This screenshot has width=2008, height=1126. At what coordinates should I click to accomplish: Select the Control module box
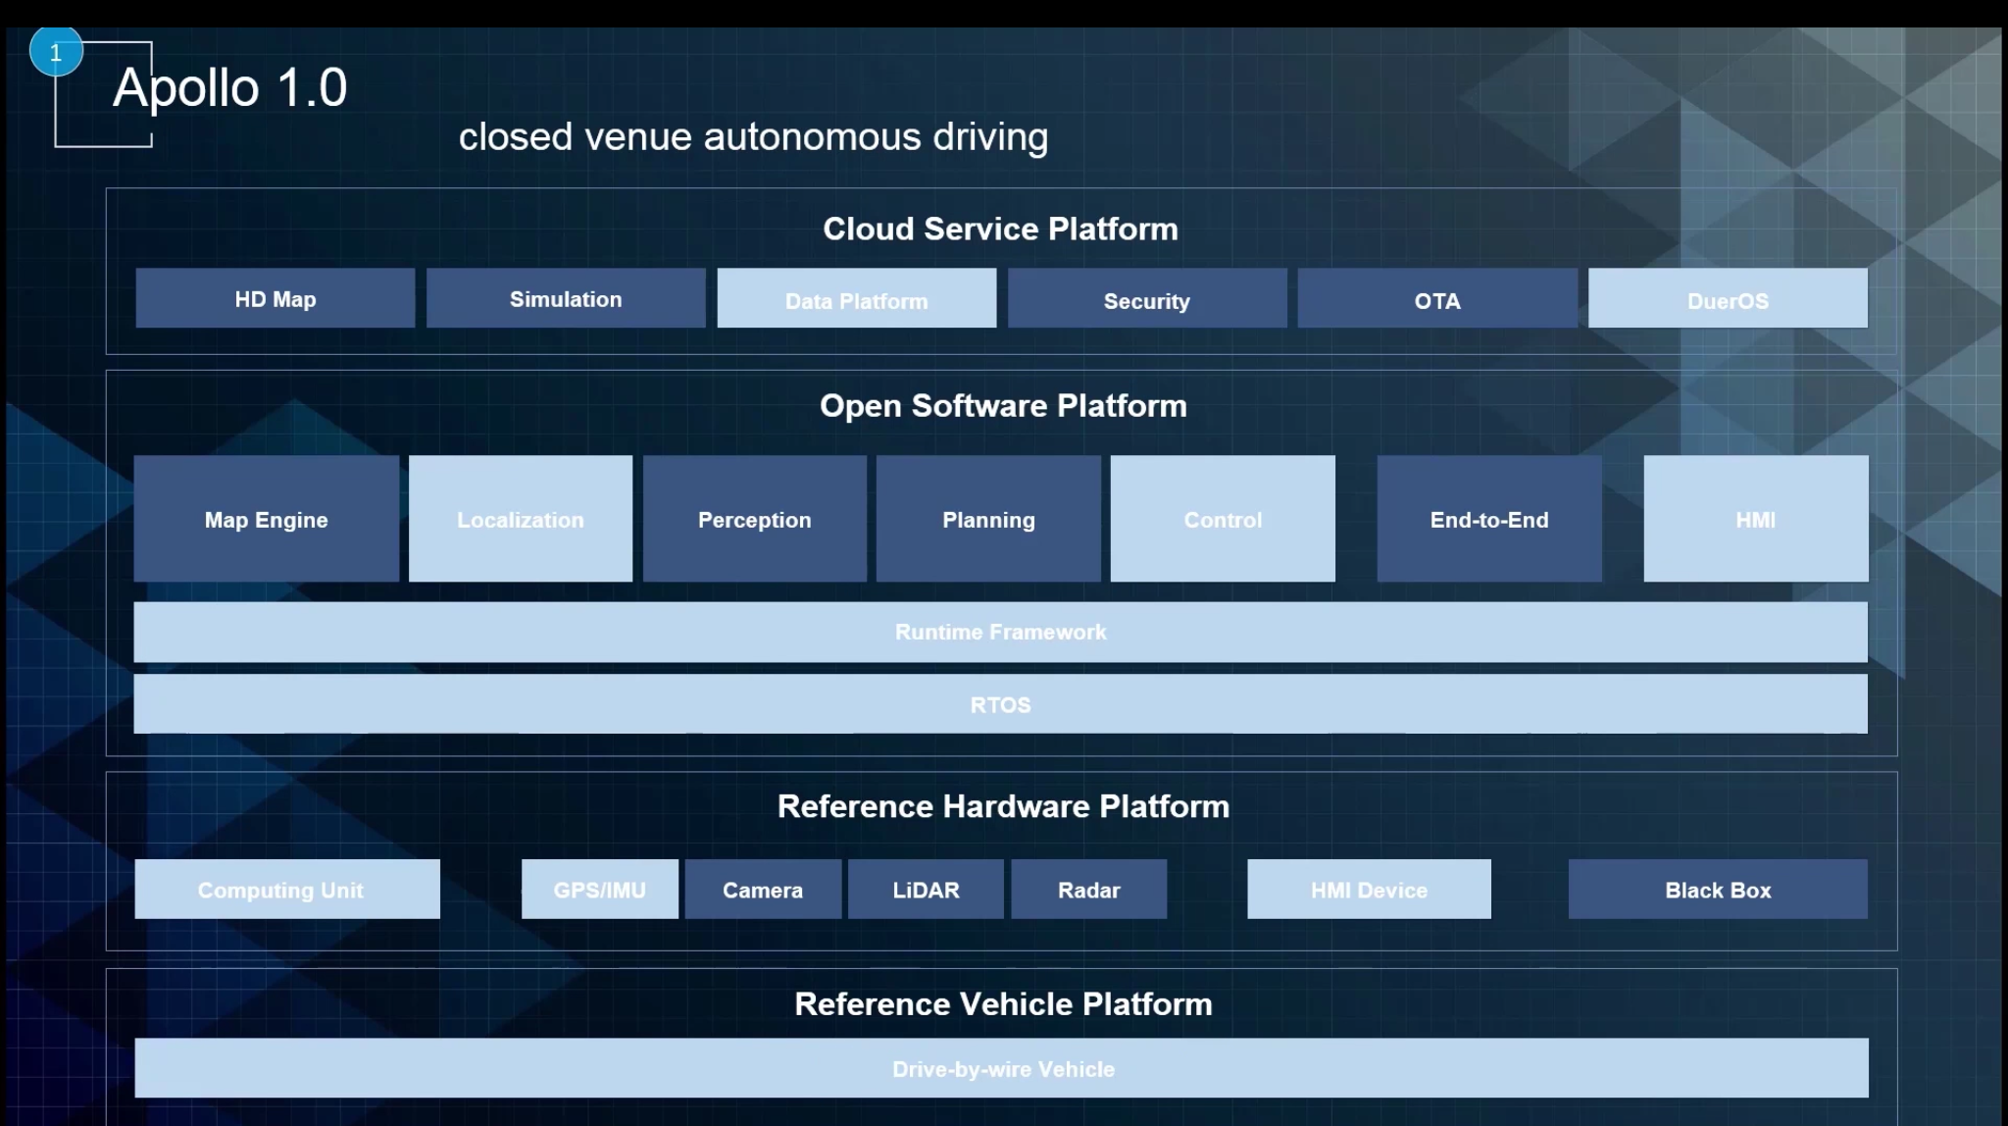click(x=1223, y=519)
